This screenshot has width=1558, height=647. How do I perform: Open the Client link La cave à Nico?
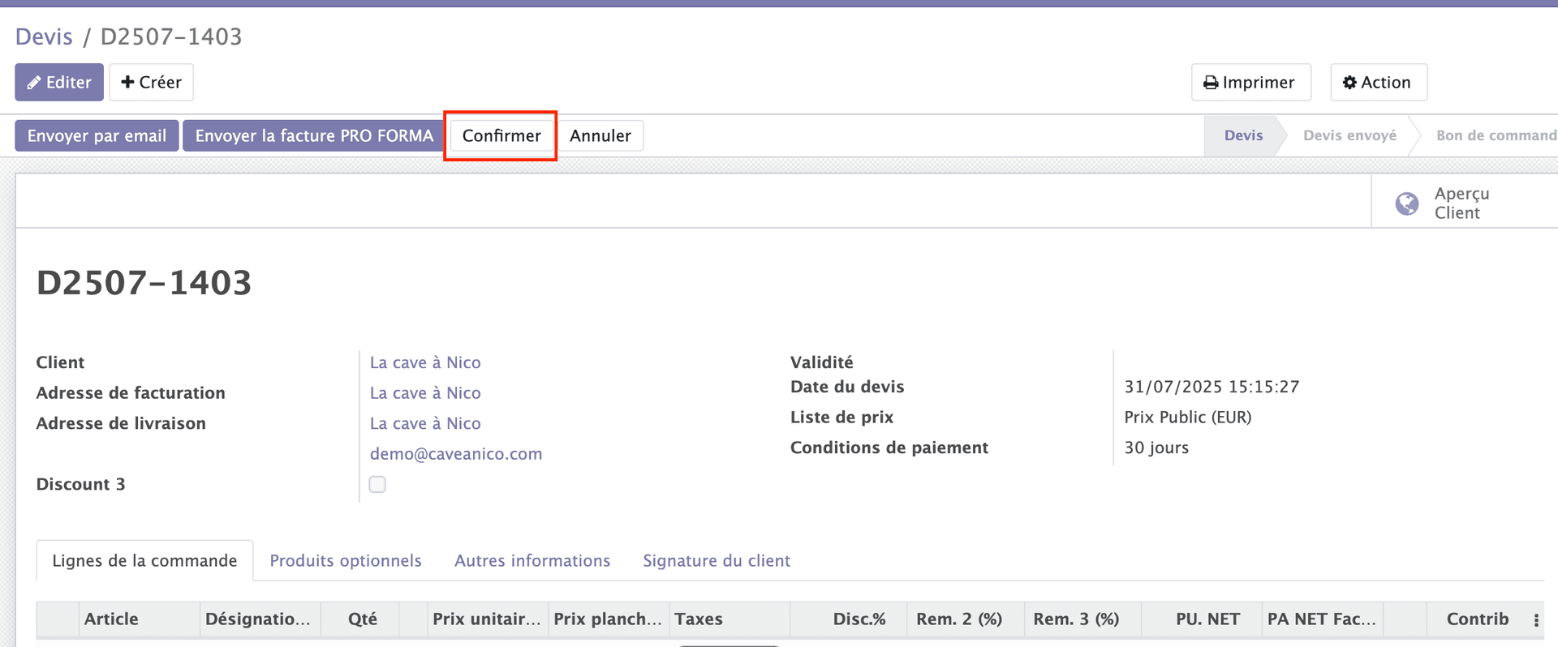425,363
